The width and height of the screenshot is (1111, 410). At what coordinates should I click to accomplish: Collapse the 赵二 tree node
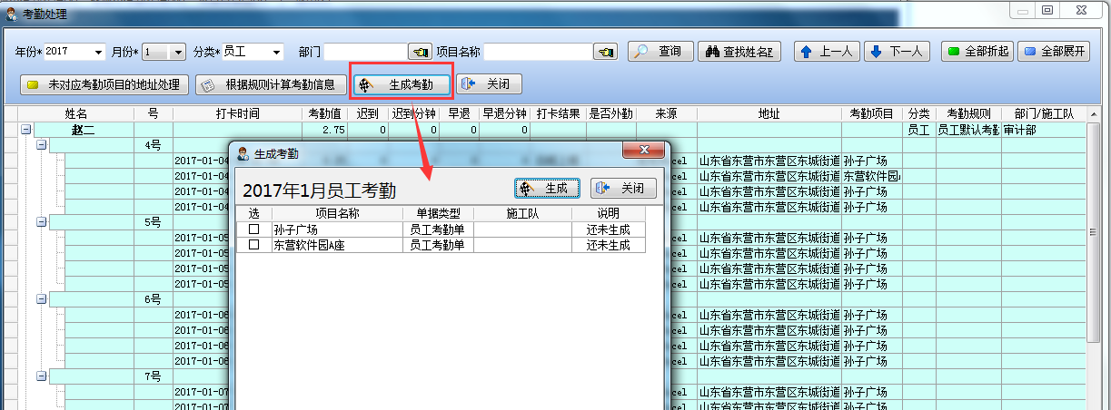[25, 131]
